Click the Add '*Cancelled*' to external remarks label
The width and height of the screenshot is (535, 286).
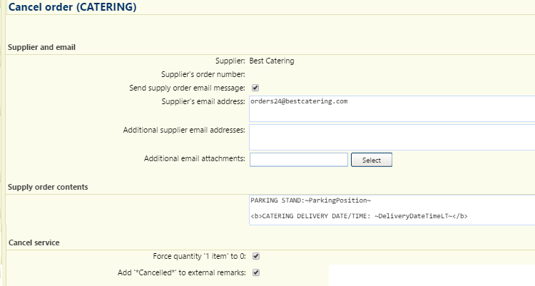coord(181,272)
